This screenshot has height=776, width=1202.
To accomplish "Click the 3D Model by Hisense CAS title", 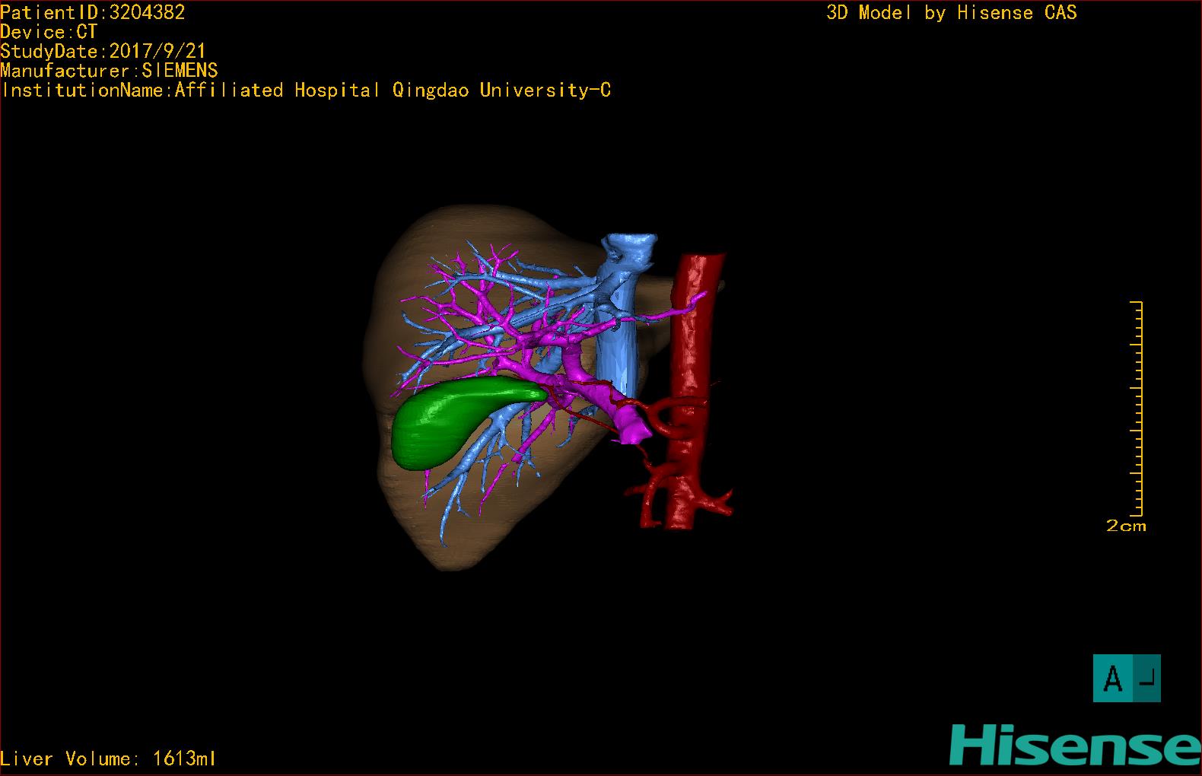I will (x=952, y=12).
